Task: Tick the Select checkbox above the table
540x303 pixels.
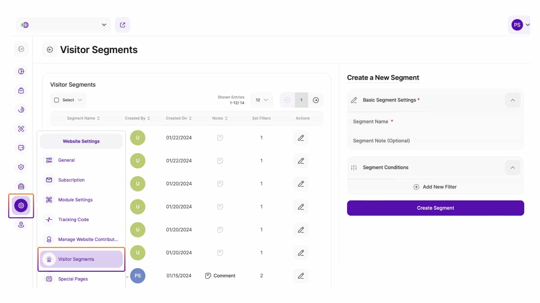Action: pos(57,100)
